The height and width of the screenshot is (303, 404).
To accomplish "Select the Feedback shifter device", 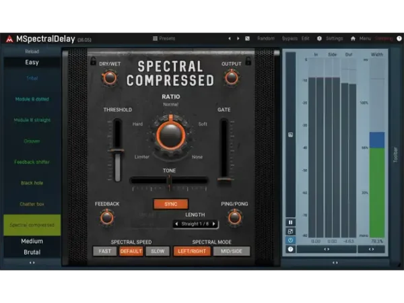I will 32,162.
